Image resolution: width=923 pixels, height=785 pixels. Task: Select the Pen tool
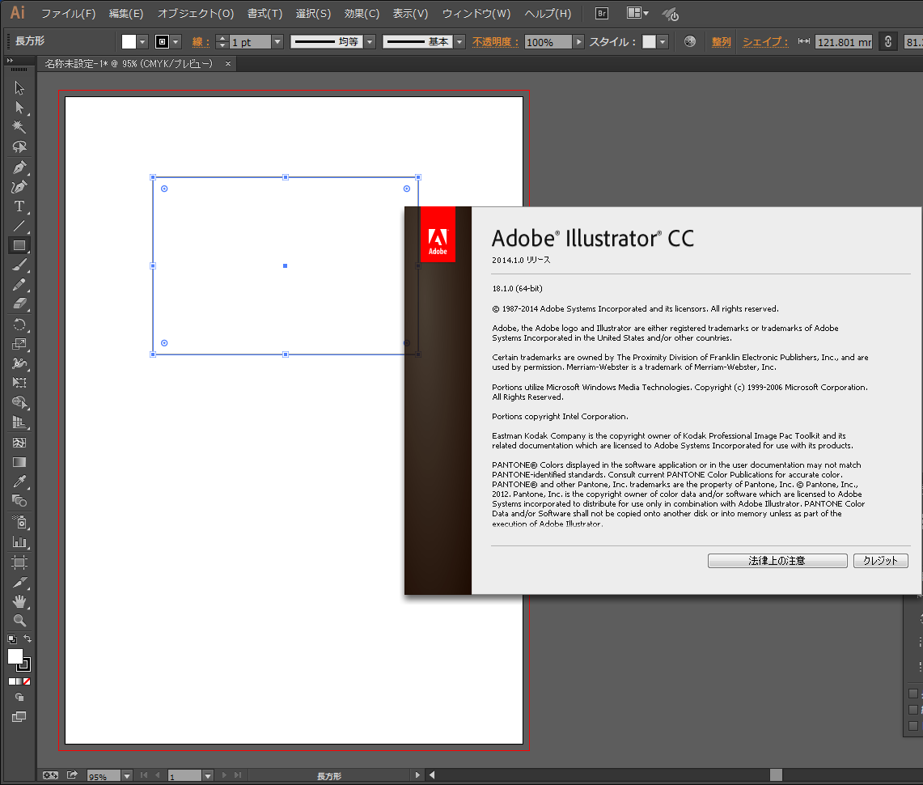[19, 168]
